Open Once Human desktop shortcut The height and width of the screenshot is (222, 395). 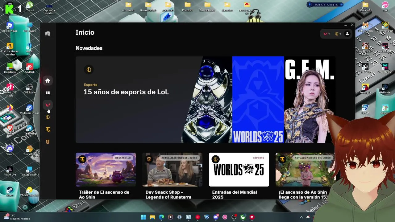point(385,68)
